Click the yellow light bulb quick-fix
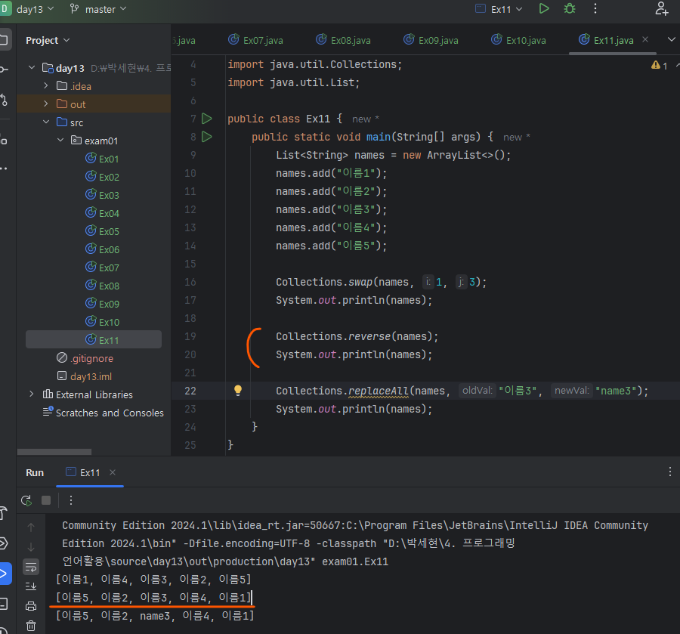680x634 pixels. (238, 390)
